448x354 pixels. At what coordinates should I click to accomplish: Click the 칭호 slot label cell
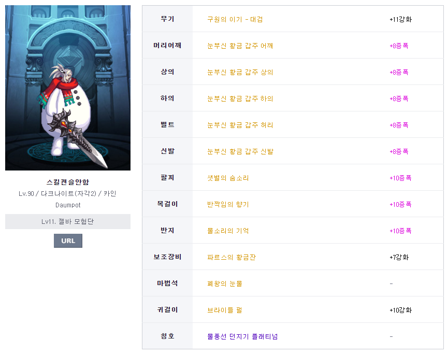[167, 336]
